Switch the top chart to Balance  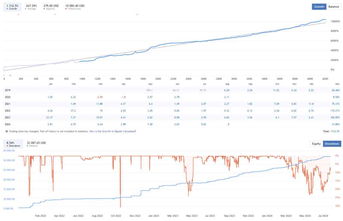pos(333,7)
